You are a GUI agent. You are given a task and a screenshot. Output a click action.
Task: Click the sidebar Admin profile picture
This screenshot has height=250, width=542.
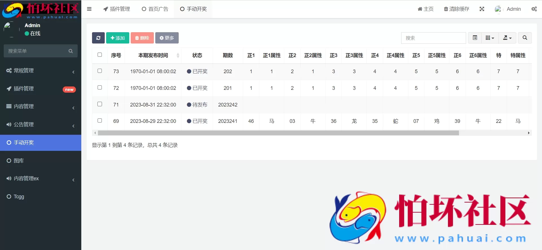point(12,29)
